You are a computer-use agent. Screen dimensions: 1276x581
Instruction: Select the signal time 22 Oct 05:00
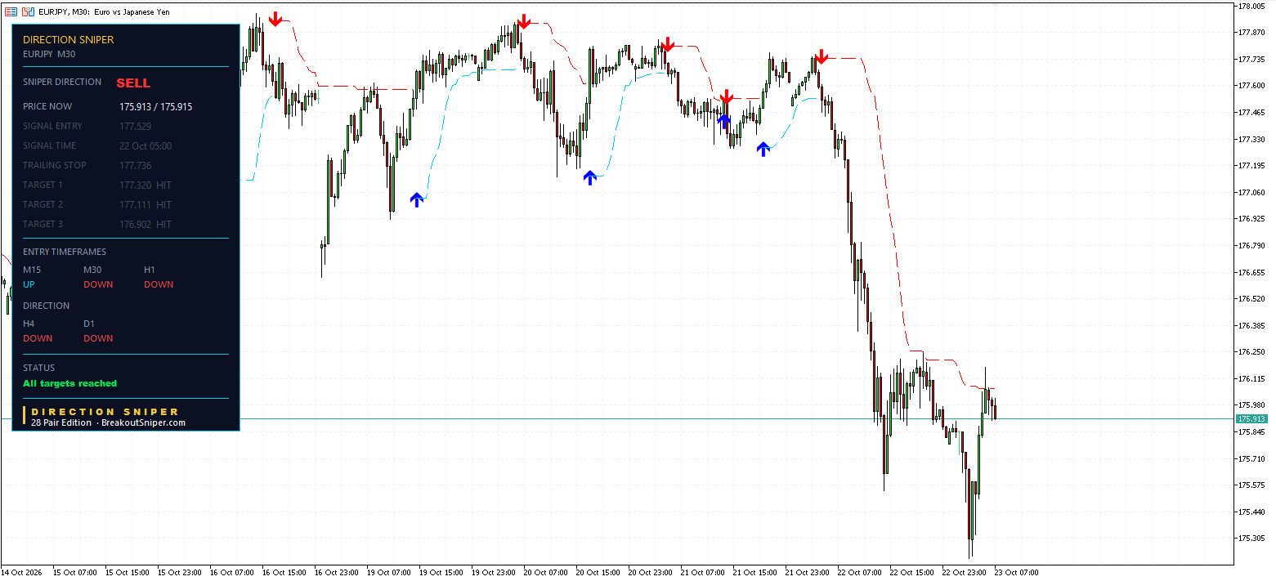pyautogui.click(x=146, y=146)
